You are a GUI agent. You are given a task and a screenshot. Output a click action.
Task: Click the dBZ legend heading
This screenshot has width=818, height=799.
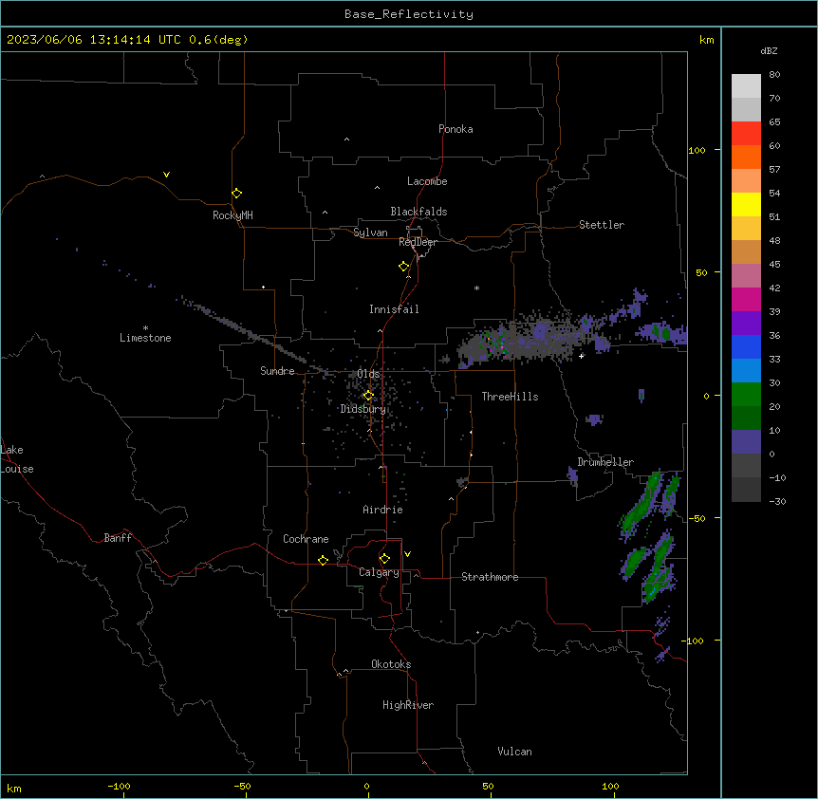click(x=769, y=50)
